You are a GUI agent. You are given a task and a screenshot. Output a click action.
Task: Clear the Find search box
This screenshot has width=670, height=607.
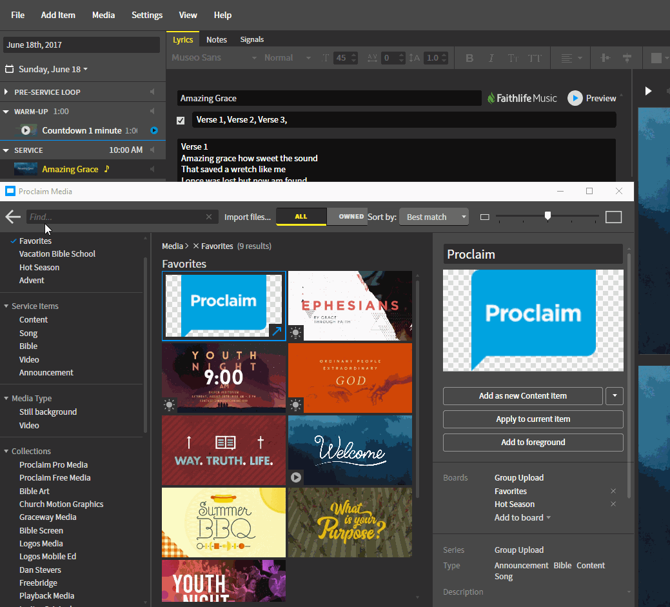click(x=209, y=217)
